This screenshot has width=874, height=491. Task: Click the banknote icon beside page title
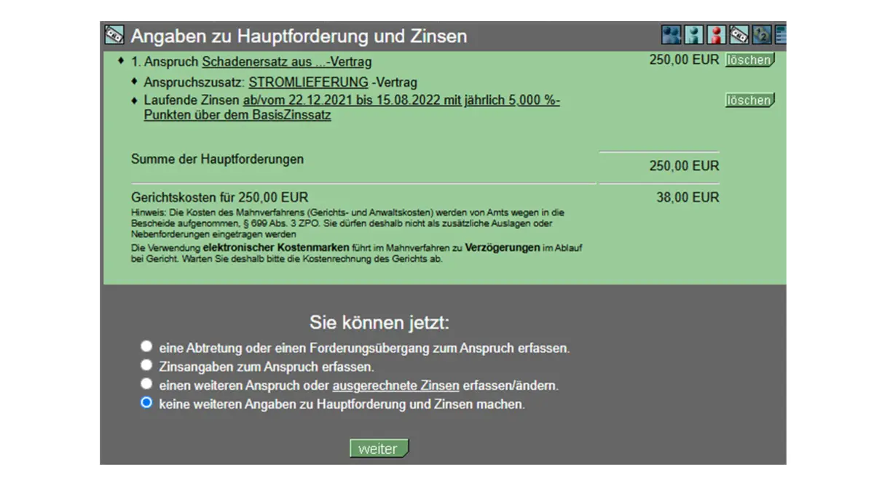click(x=114, y=35)
